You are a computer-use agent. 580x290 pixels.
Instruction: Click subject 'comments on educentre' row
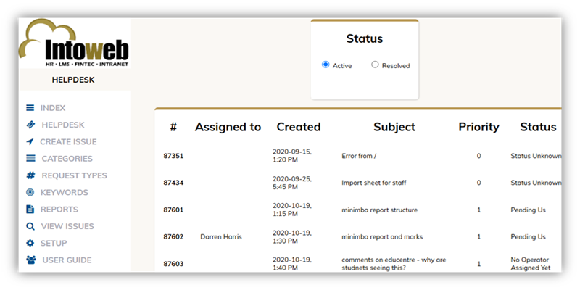(394, 264)
